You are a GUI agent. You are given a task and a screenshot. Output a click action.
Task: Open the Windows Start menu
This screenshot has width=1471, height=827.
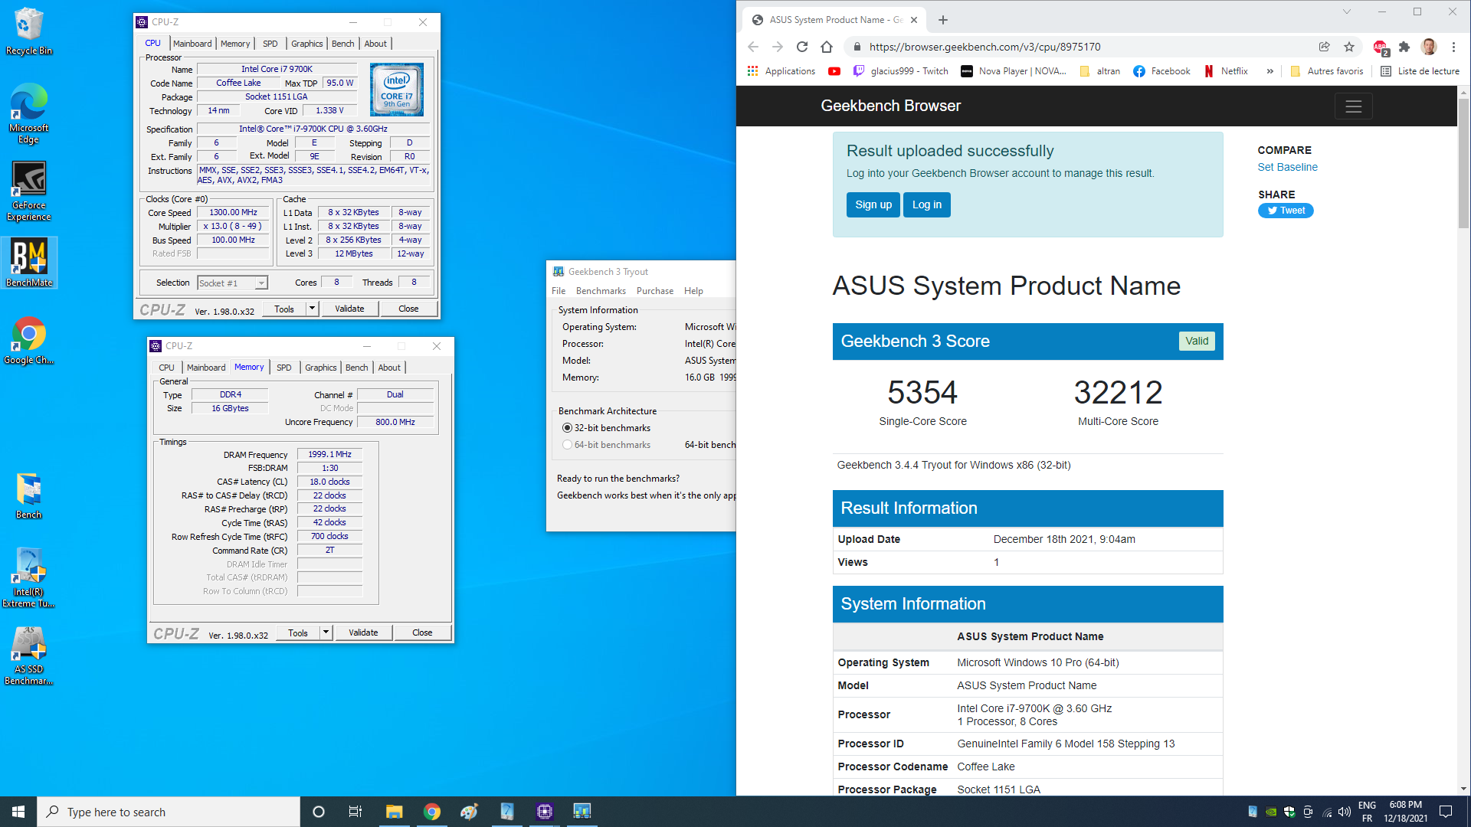pyautogui.click(x=18, y=812)
